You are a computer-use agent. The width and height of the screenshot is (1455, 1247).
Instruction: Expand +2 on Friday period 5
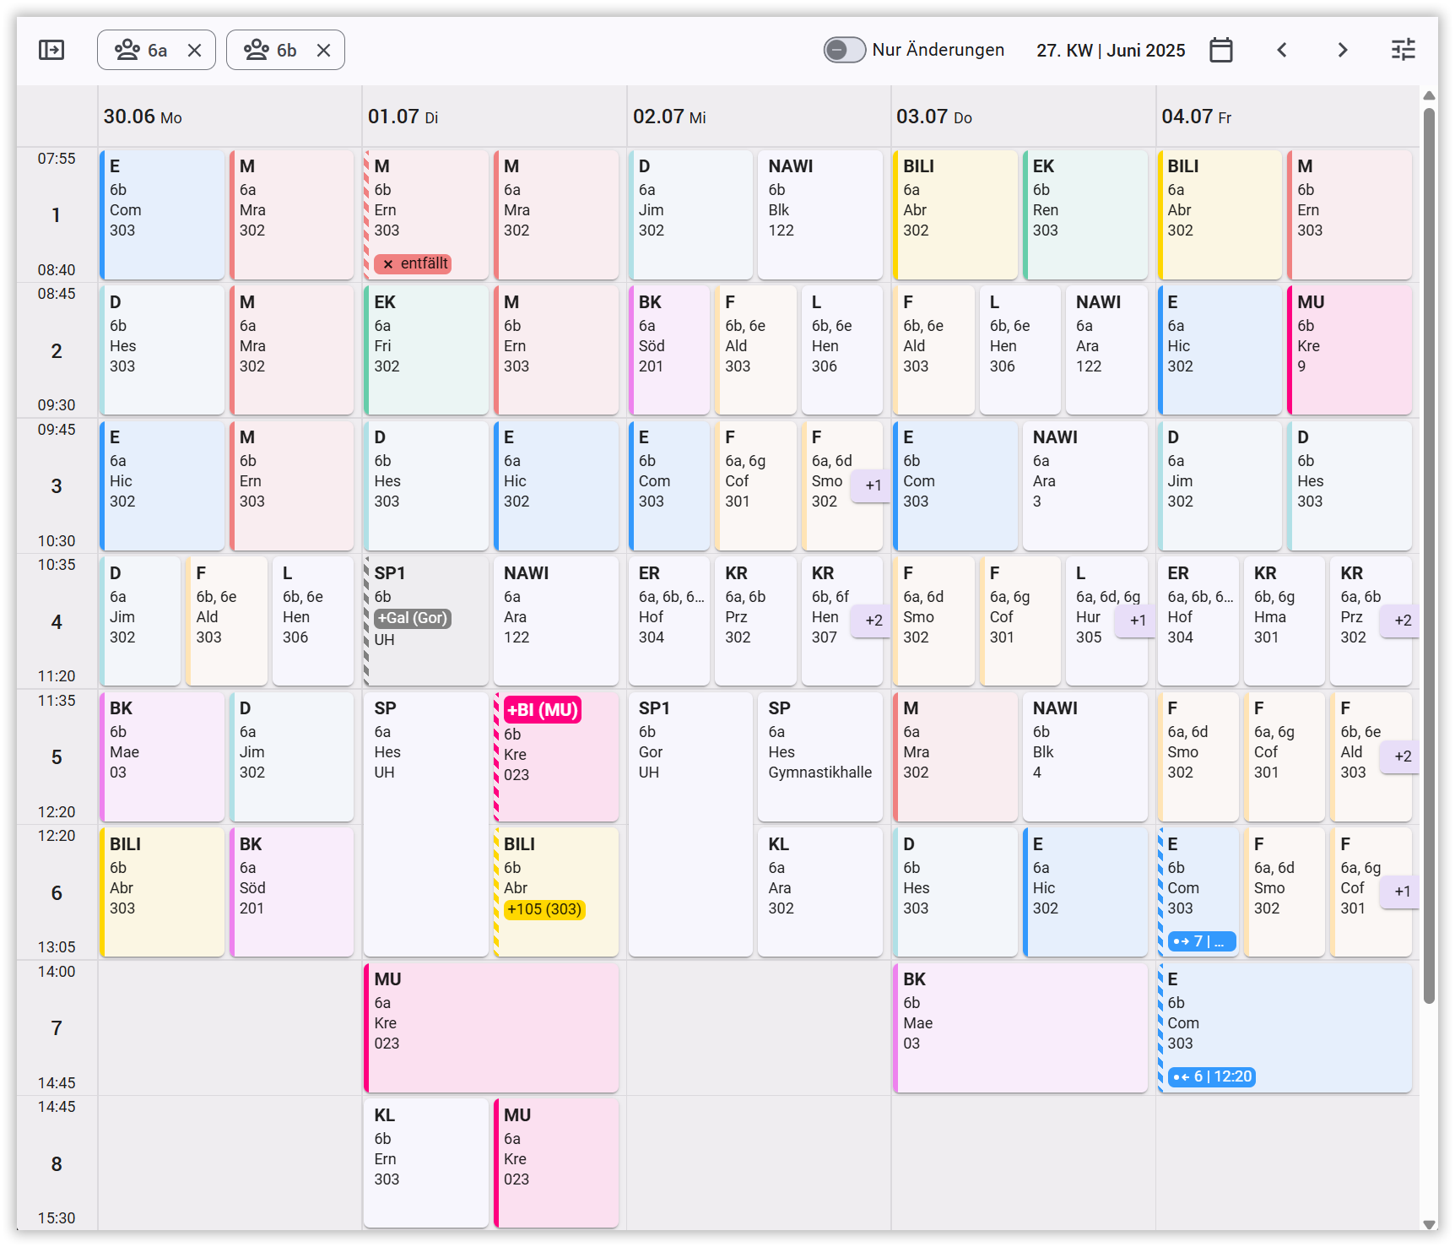[x=1402, y=756]
